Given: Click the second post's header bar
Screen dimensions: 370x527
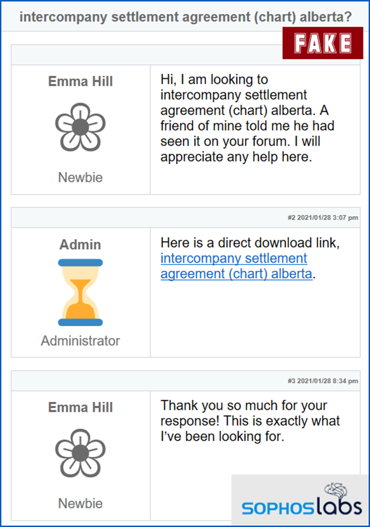Looking at the screenshot, I should [x=186, y=218].
